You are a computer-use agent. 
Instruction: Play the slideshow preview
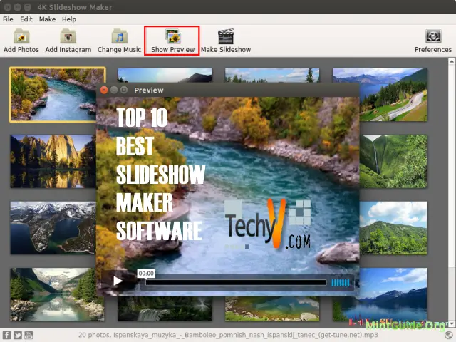118,281
